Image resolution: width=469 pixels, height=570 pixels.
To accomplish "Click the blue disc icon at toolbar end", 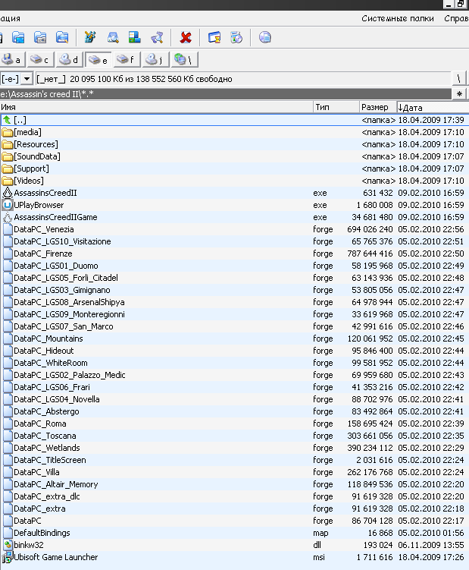I will tap(265, 37).
